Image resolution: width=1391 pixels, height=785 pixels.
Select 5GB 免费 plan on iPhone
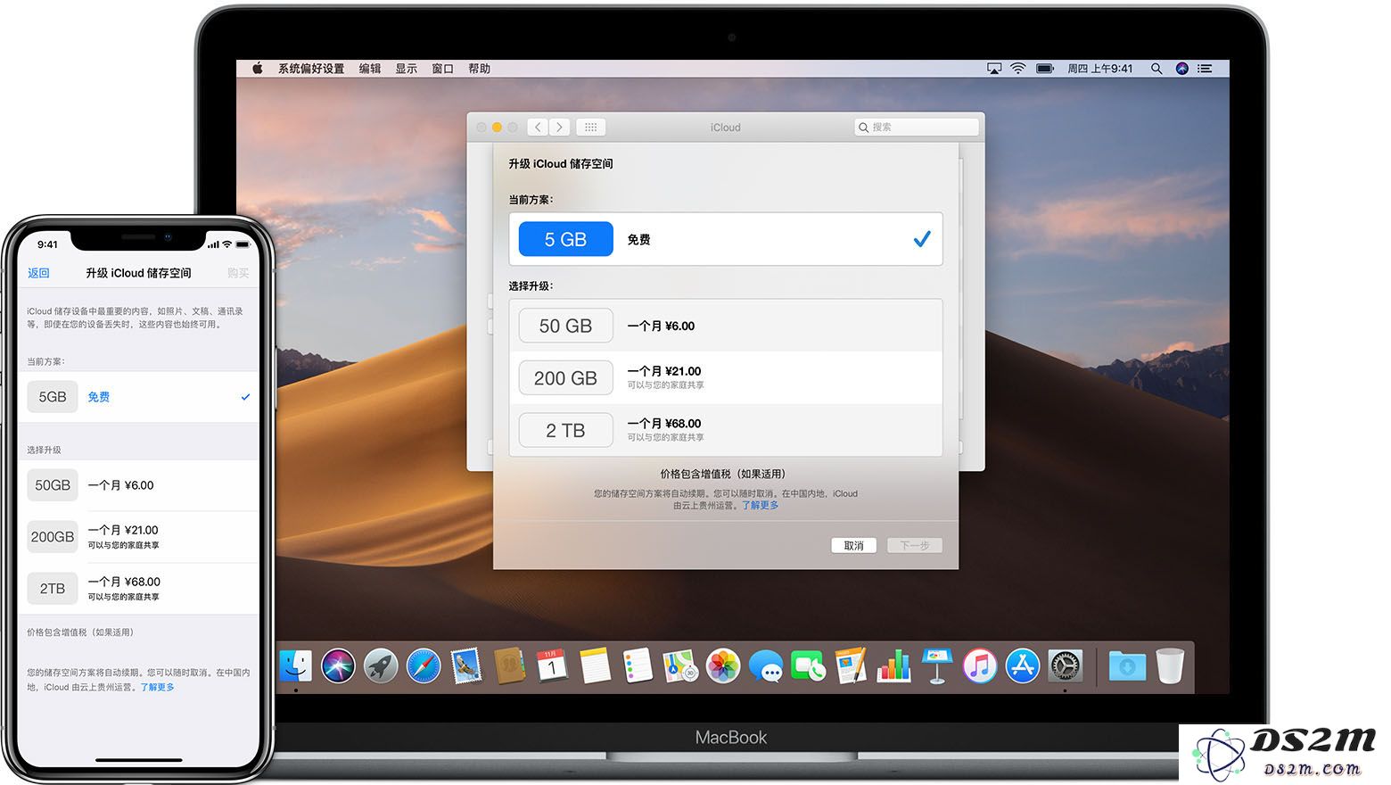139,397
